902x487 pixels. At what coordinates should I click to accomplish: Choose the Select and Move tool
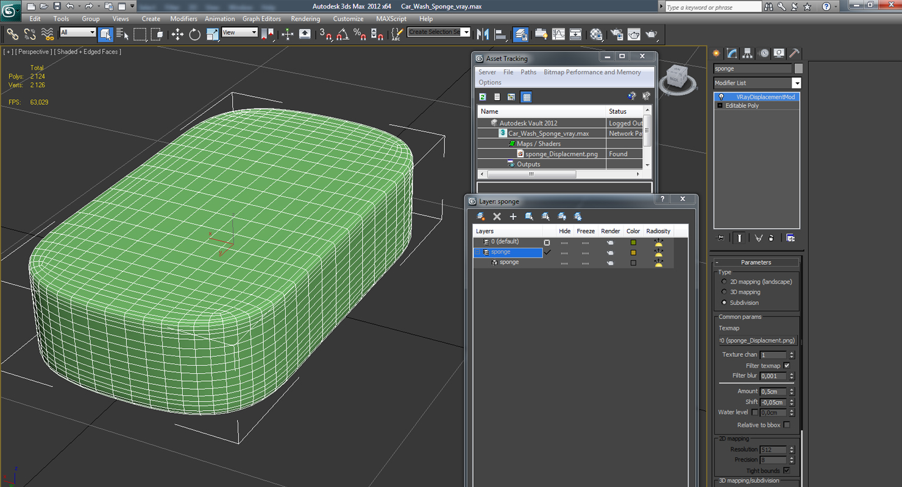pyautogui.click(x=177, y=34)
